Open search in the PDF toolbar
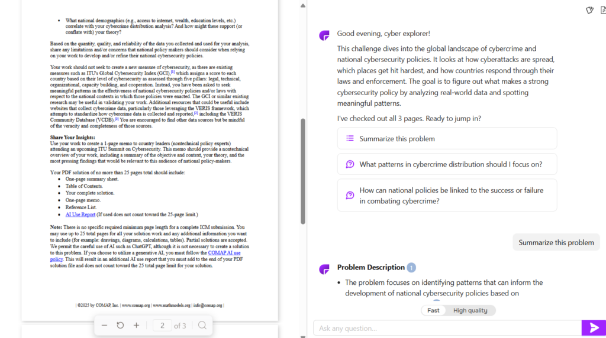606x338 pixels. (202, 325)
